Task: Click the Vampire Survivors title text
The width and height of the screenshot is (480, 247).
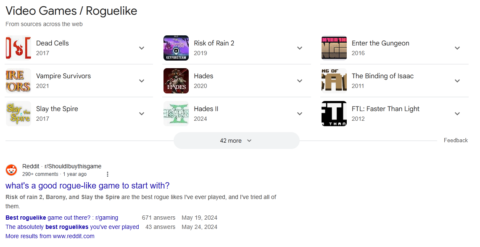Action: (63, 76)
